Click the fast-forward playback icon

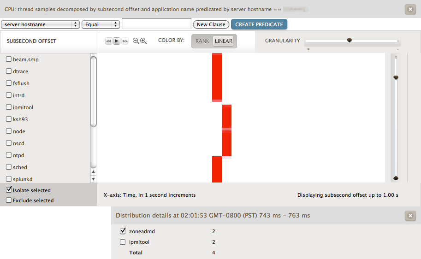point(125,41)
